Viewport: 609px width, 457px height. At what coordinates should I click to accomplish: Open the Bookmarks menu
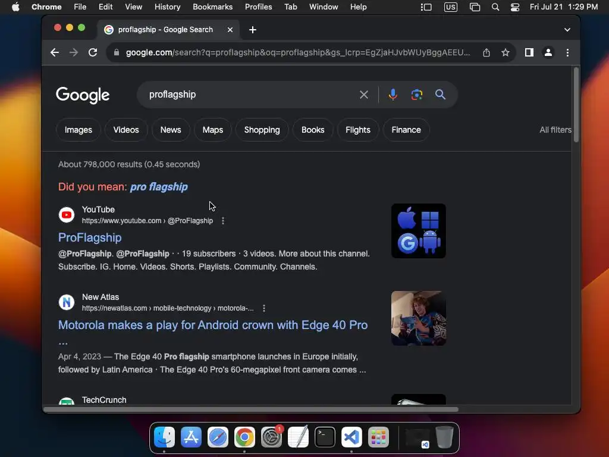tap(212, 7)
